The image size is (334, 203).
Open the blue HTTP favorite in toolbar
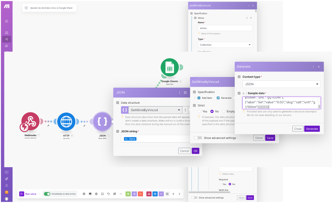coord(155,194)
